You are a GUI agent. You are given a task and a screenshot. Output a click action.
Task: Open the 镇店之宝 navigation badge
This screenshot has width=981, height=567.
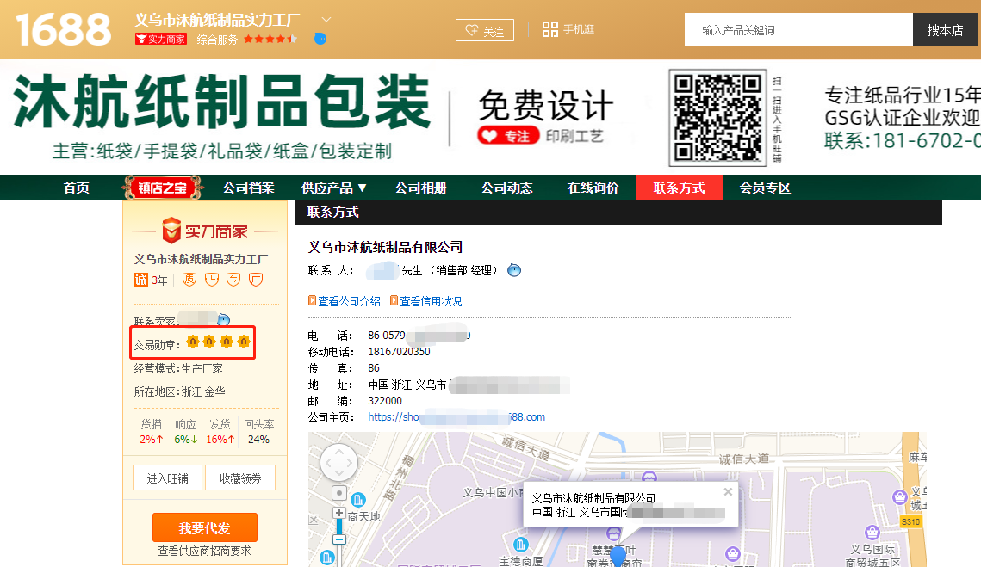[x=163, y=188]
